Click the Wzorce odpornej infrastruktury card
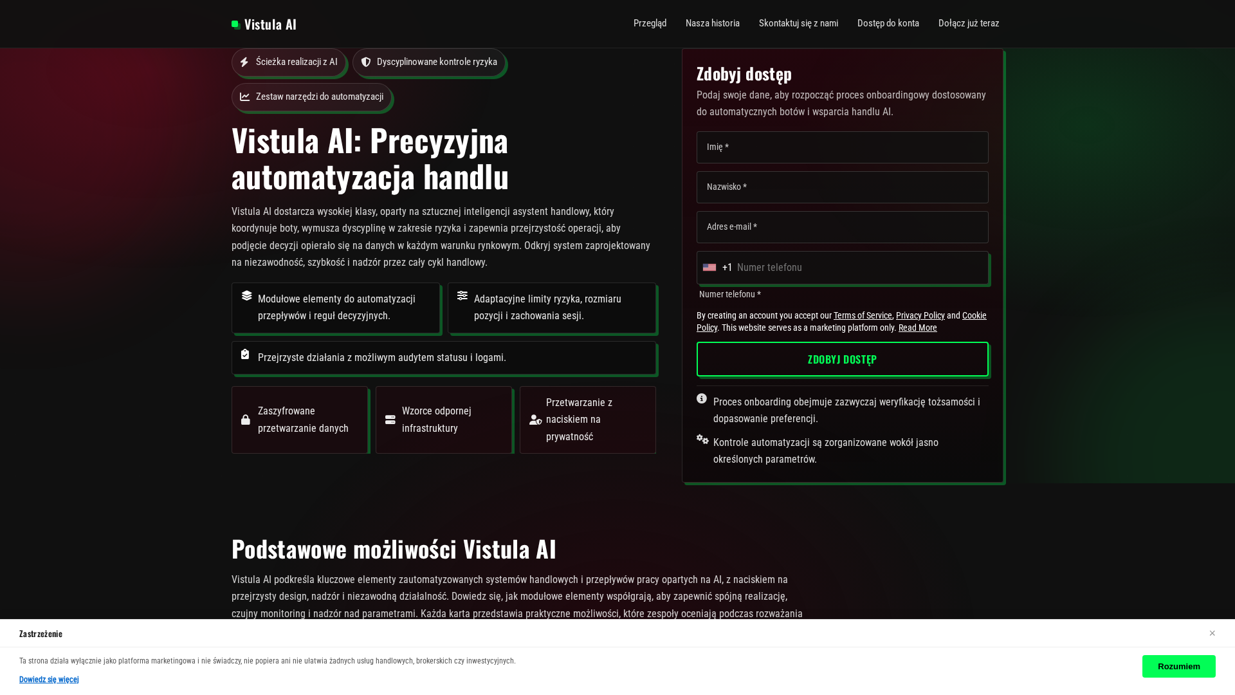Screen dimensions: 1235x695 coord(444,420)
